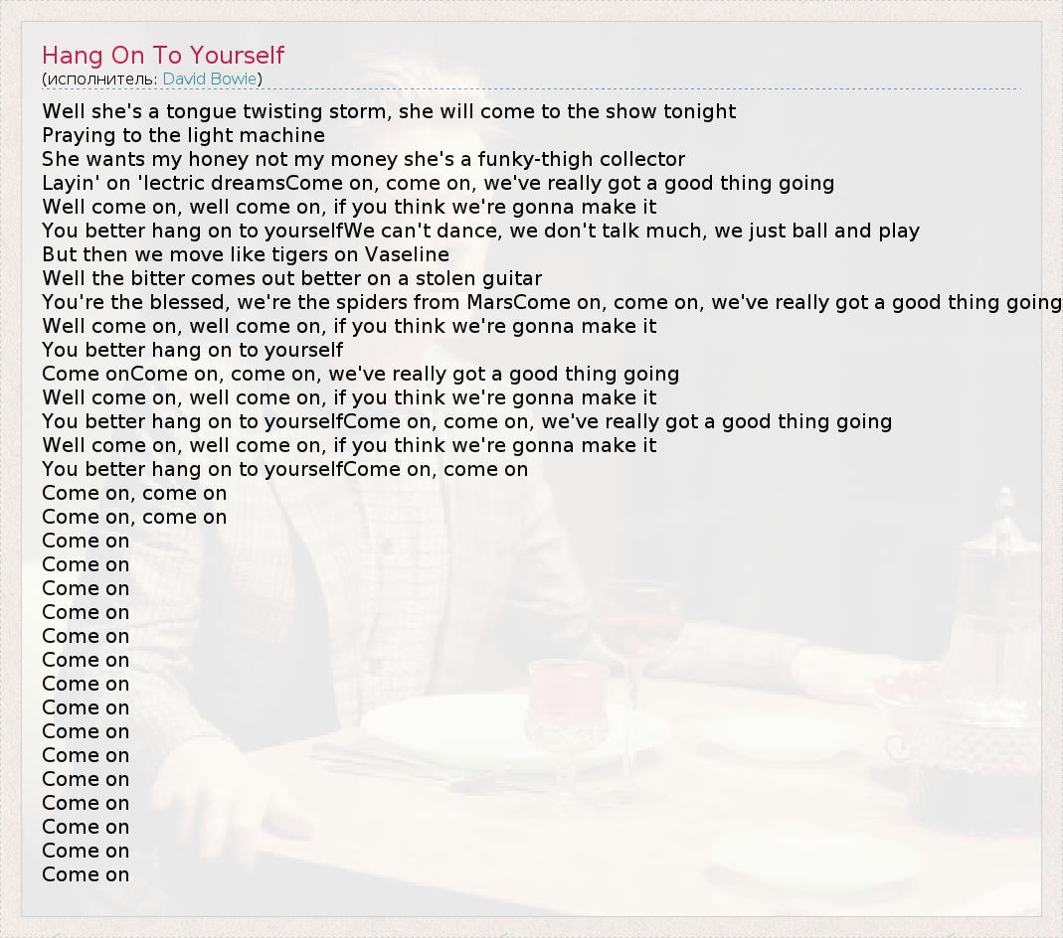Viewport: 1063px width, 938px height.
Task: Click the 'We can't dance' lyric line
Action: coord(480,231)
